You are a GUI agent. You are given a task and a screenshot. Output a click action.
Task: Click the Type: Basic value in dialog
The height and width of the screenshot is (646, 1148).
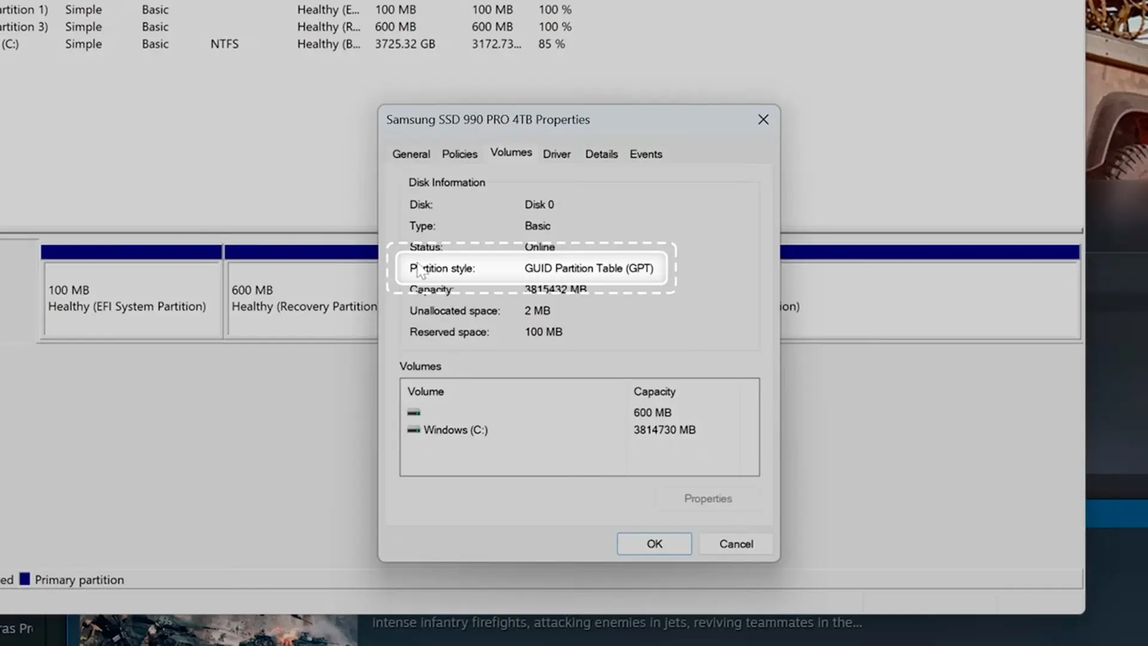(538, 226)
